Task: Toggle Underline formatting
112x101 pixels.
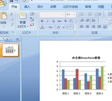Action: coord(54,21)
